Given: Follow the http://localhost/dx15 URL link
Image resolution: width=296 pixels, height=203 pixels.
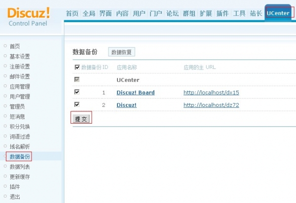Looking at the screenshot, I should click(211, 93).
